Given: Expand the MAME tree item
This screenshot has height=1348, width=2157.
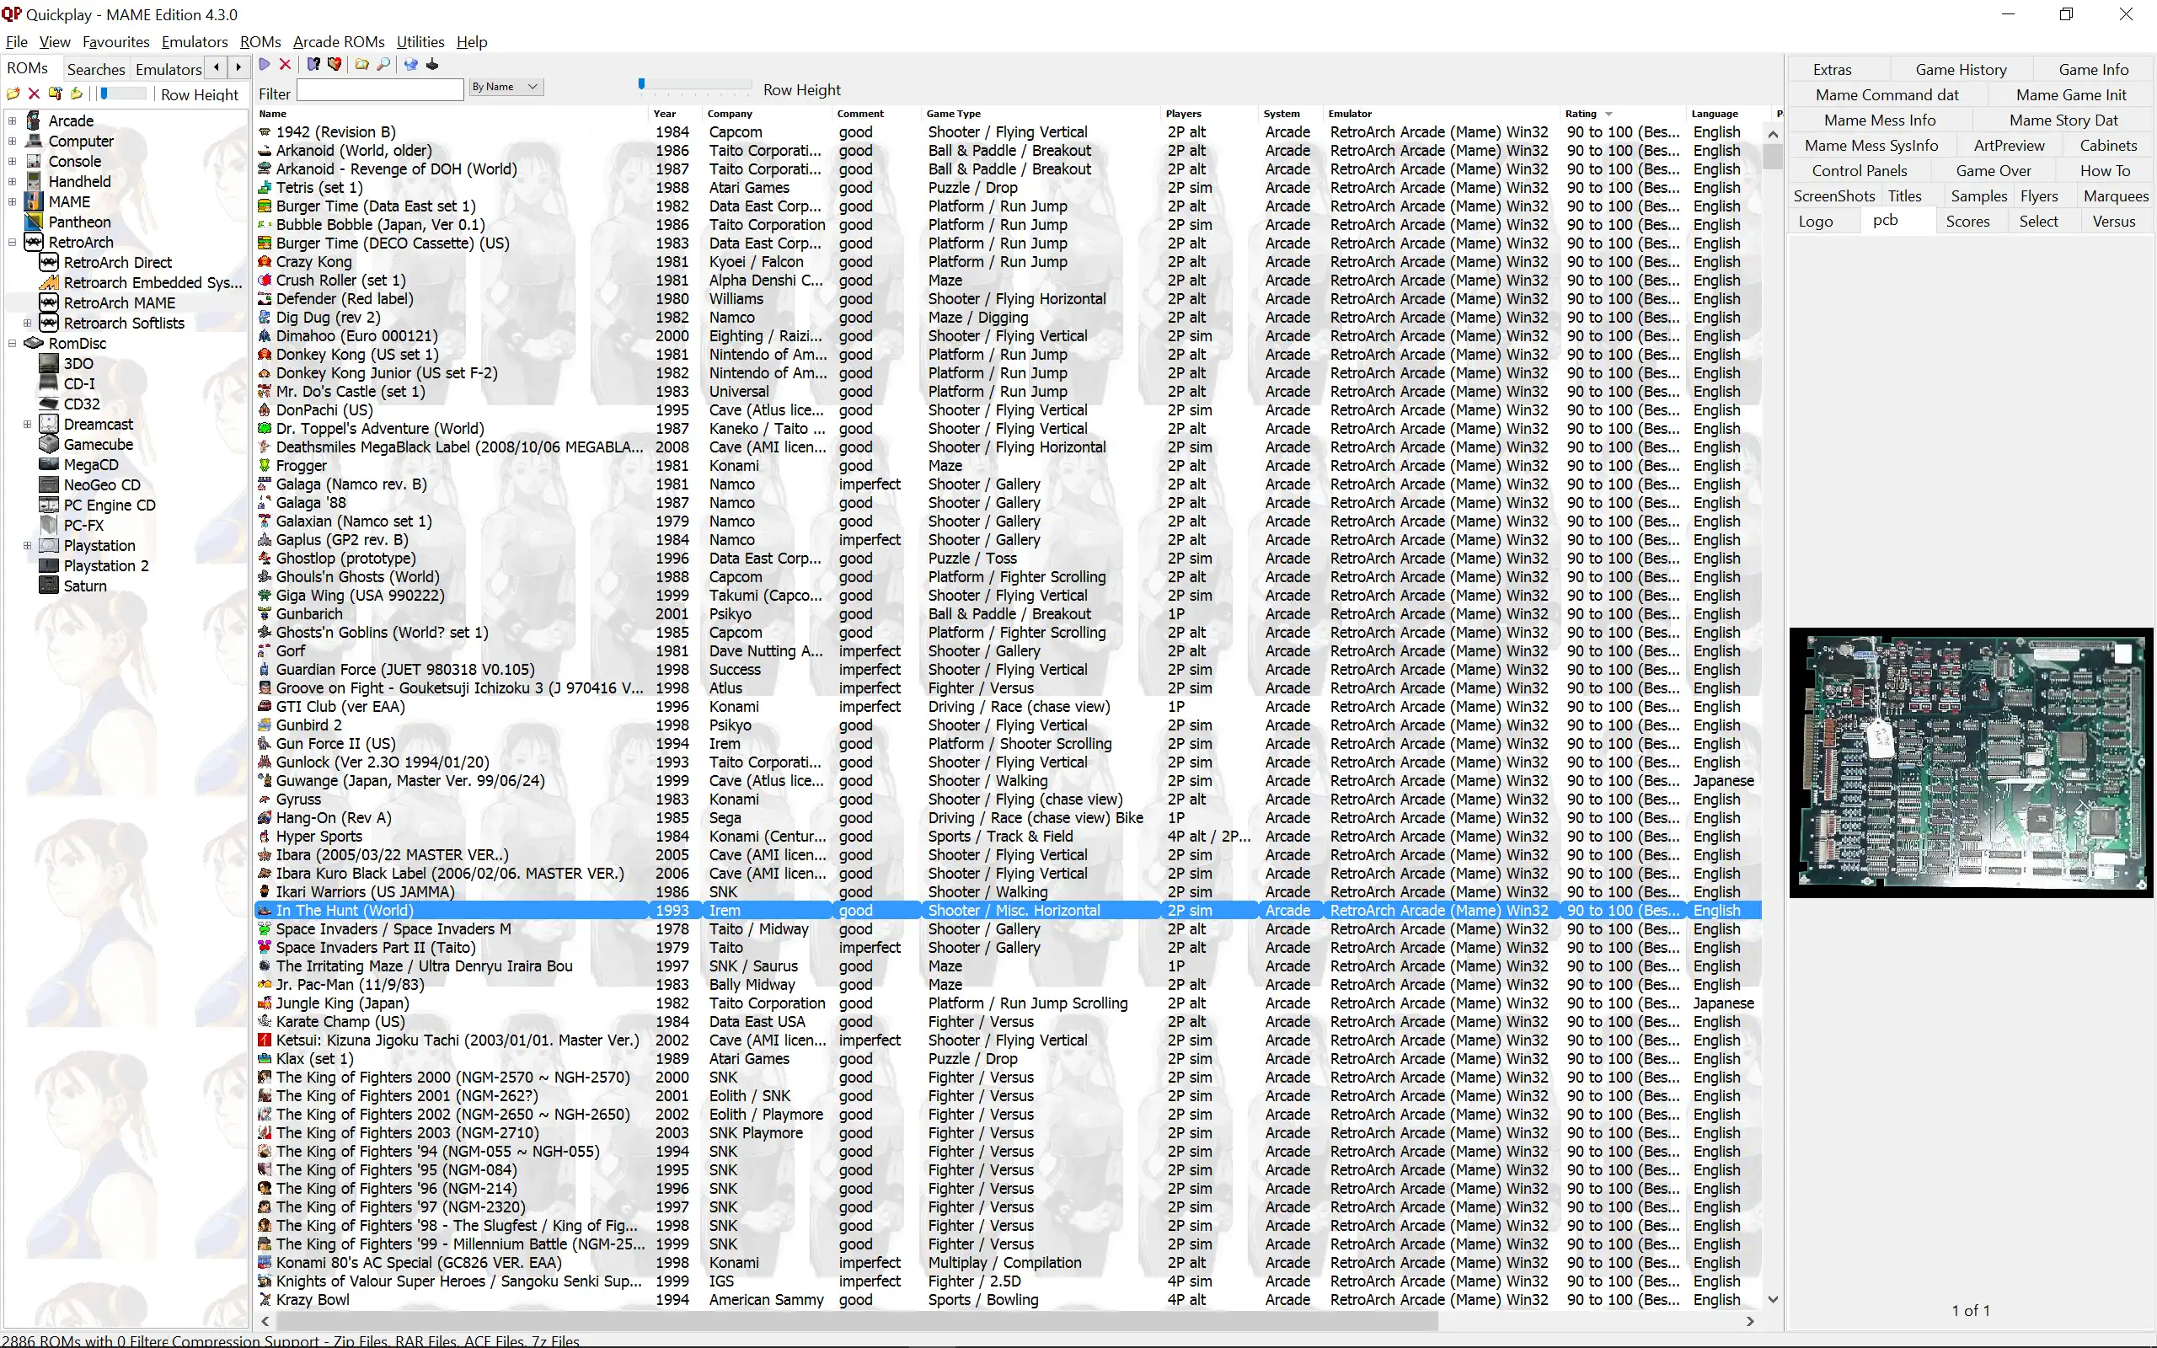Looking at the screenshot, I should (13, 201).
